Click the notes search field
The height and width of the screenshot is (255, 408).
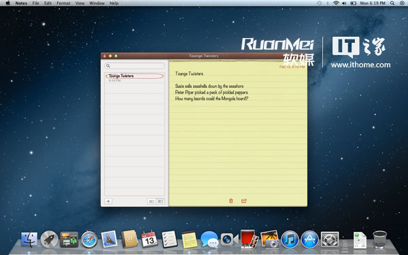click(x=135, y=66)
